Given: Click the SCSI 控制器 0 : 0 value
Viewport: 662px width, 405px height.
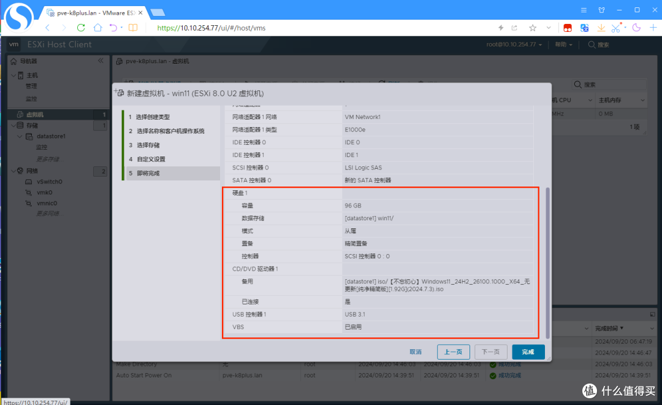Looking at the screenshot, I should (x=367, y=256).
